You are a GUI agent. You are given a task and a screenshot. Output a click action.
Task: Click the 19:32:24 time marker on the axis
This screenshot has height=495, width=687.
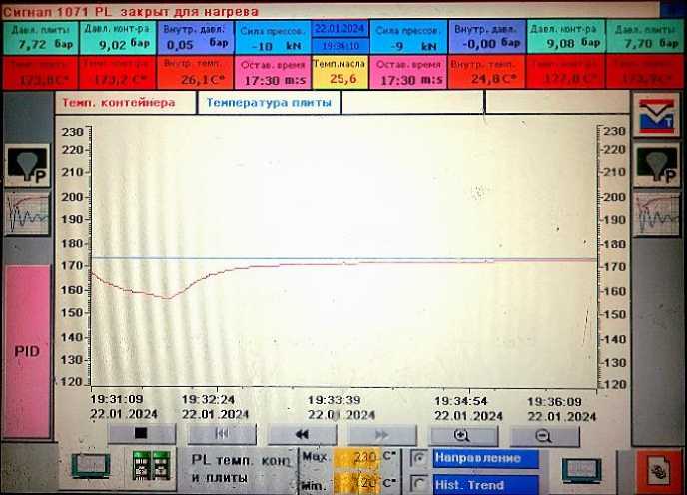[208, 399]
